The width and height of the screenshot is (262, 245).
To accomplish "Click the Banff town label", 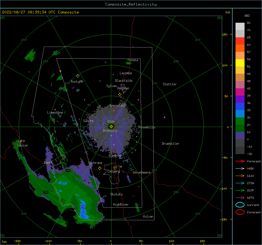I will 48,162.
